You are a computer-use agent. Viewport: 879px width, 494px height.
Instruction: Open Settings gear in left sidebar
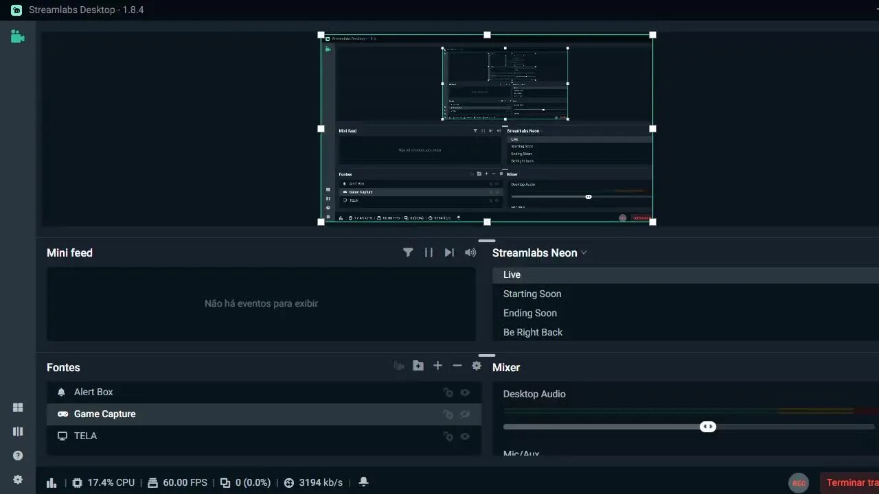click(x=18, y=480)
